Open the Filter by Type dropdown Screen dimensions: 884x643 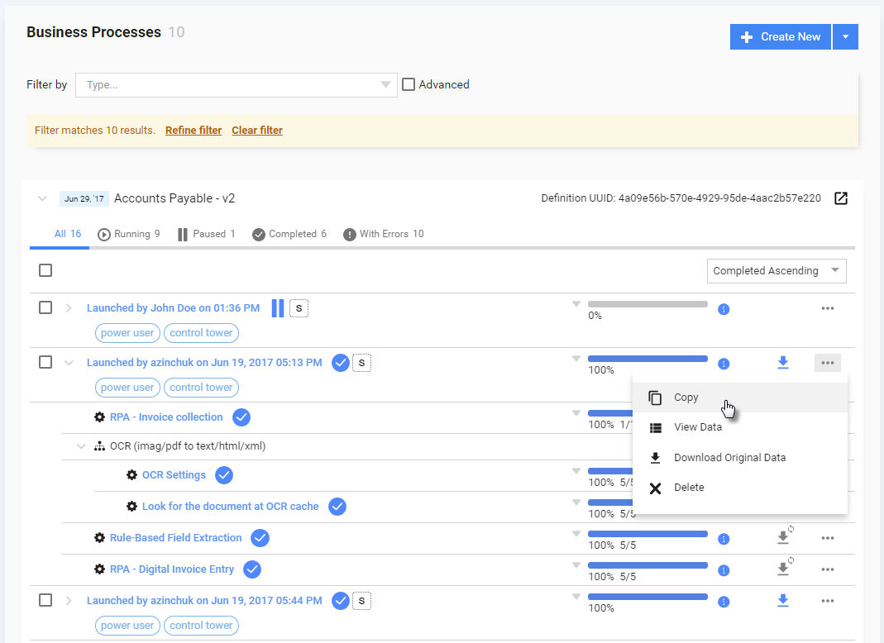tap(237, 85)
